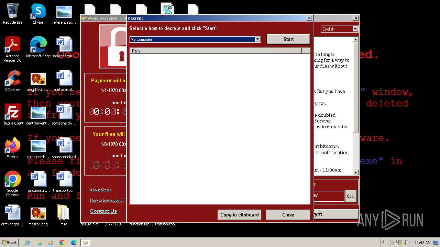Open the transportp document icon
Viewport: 440px width, 247px height.
pyautogui.click(x=64, y=181)
